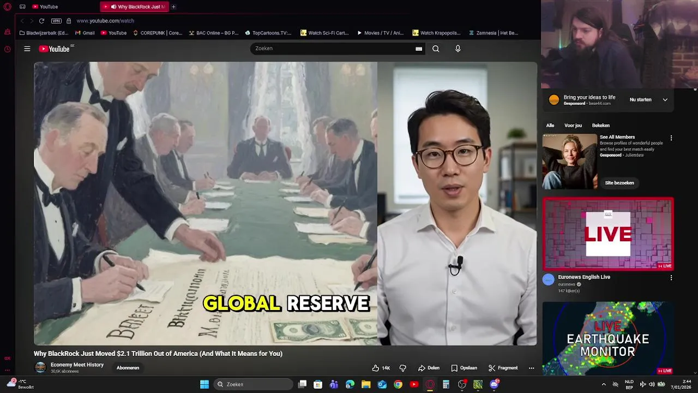Click the Economy Meet History channel avatar
This screenshot has width=698, height=393.
point(40,367)
